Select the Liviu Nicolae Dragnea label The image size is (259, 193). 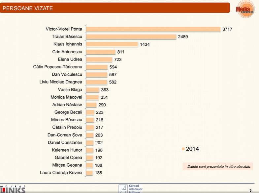click(61, 82)
